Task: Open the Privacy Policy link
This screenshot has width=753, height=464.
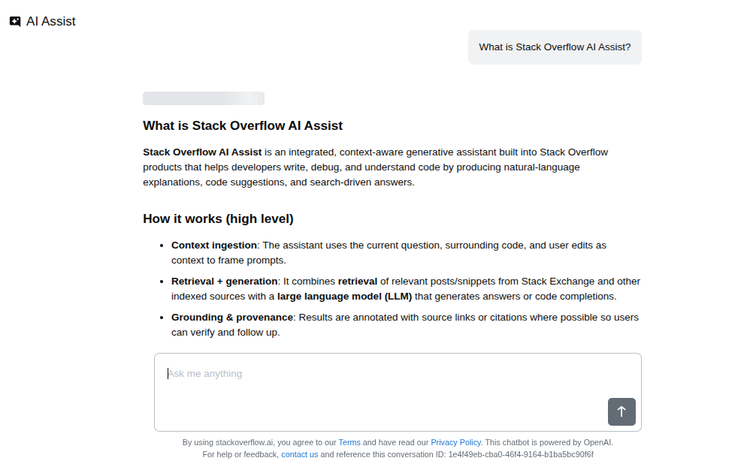Action: click(x=455, y=442)
